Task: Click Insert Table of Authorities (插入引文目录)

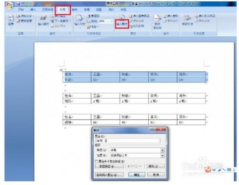Action: 205,16
